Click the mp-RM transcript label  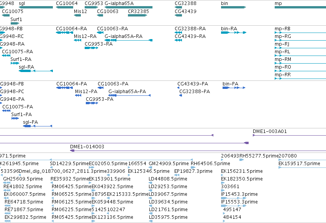click(x=283, y=59)
